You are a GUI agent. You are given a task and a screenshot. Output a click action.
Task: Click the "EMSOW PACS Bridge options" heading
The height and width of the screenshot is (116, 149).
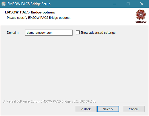coord(30,12)
